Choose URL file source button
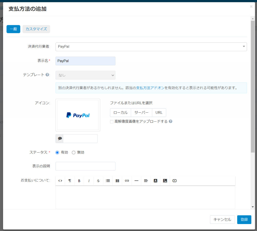Viewport: 257px width, 231px height. (x=159, y=113)
